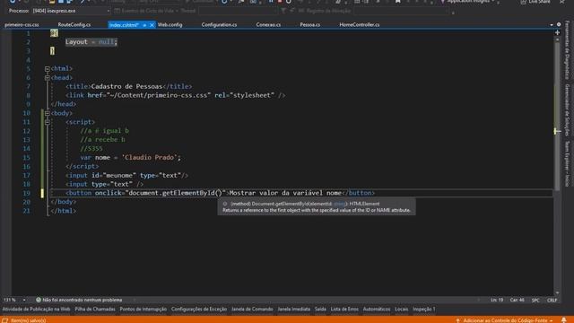Click Adicionar ao Controle do Código-Fonte
Viewport: 574px width, 323px height.
tap(505, 320)
